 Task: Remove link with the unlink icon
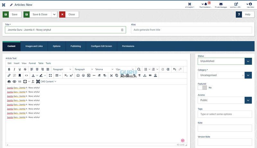(x=14, y=75)
